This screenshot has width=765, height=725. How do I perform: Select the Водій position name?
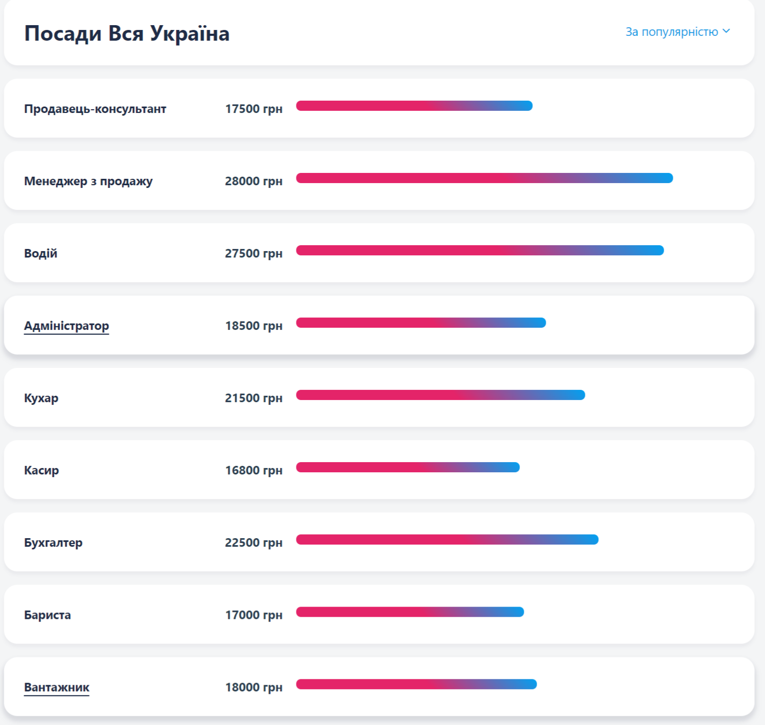[41, 253]
